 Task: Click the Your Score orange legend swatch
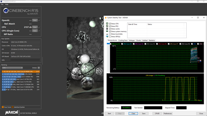(x=3, y=107)
